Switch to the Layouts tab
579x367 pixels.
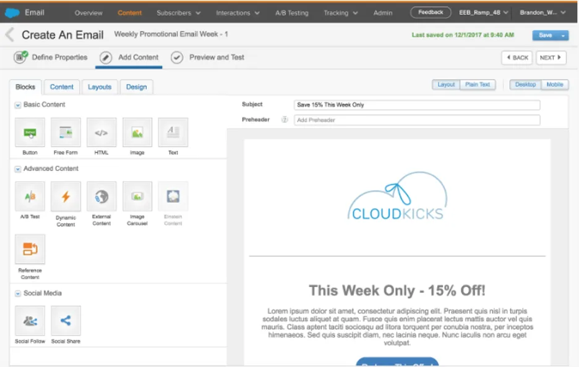click(100, 87)
